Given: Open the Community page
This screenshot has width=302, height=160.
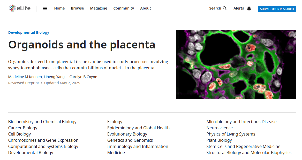Looking at the screenshot, I should tap(124, 8).
